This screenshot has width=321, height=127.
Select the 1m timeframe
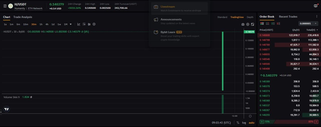point(12,24)
